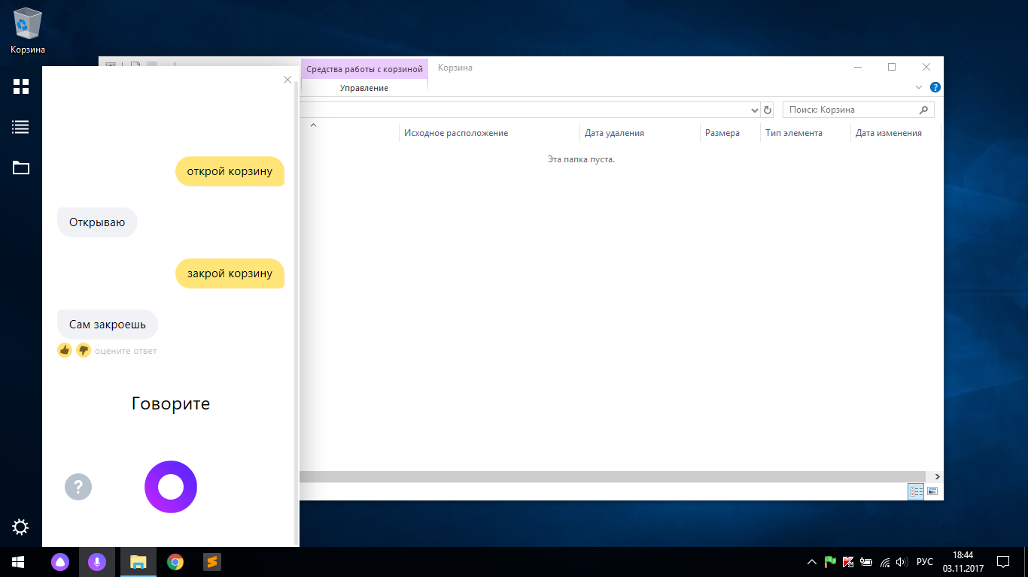This screenshot has height=577, width=1028.
Task: Click the thumbs-down icon under 'Сам закроешь'
Action: click(x=84, y=350)
